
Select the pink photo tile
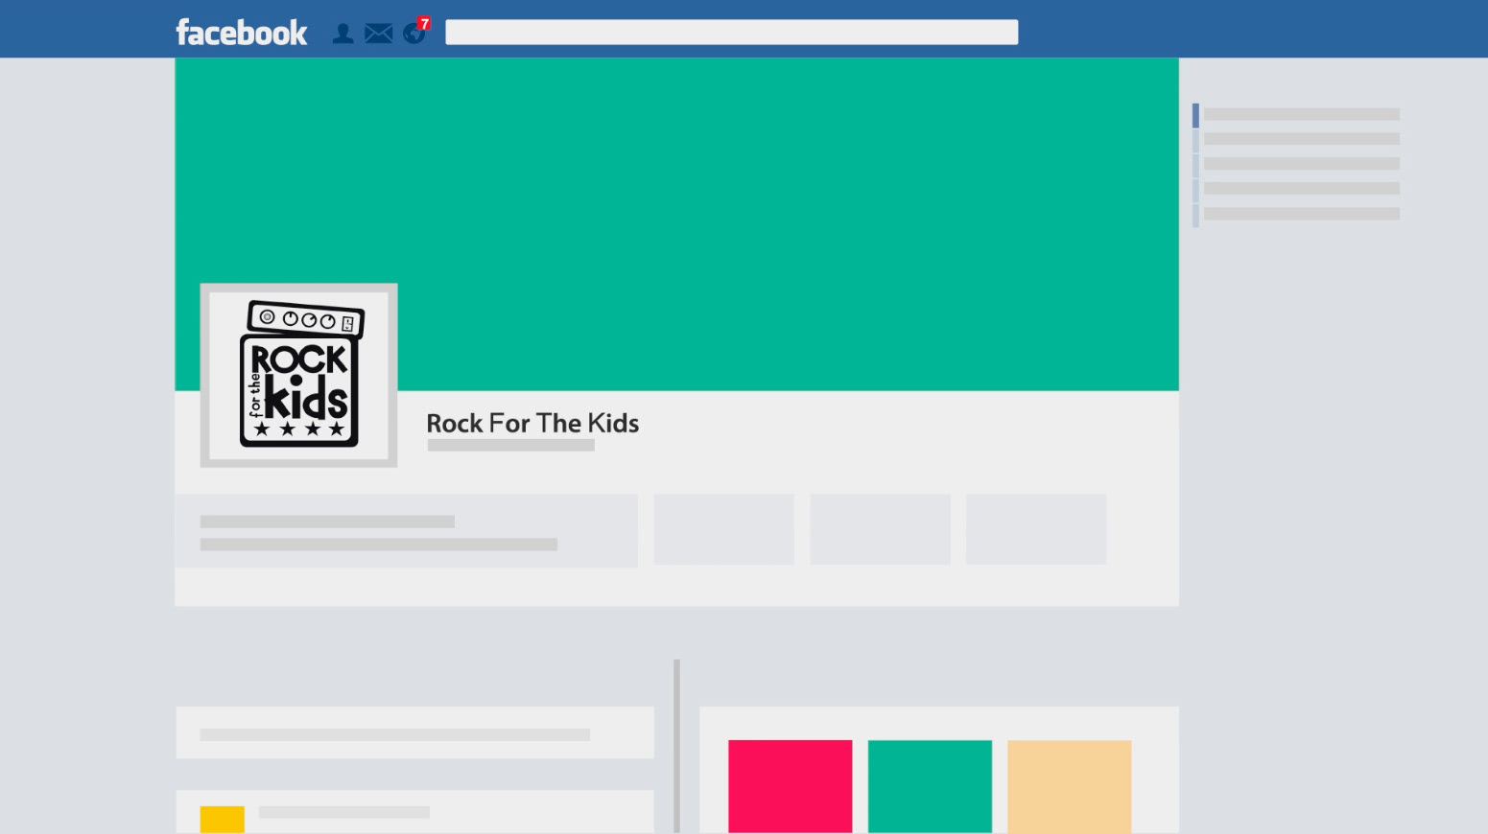(791, 786)
